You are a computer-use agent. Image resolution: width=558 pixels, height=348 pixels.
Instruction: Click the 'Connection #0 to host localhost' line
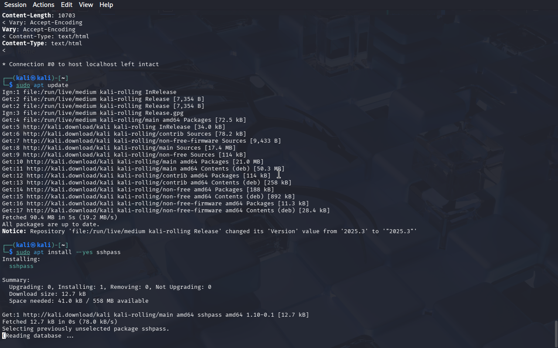[81, 64]
